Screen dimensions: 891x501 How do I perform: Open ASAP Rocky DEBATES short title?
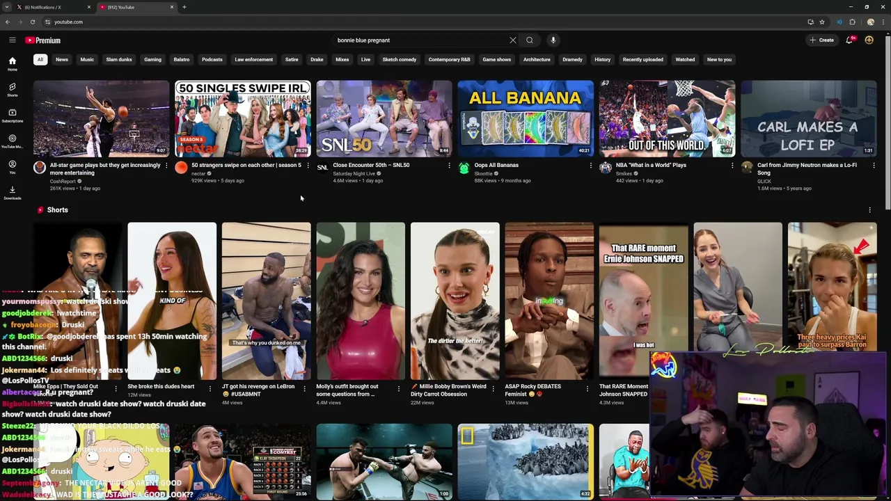(x=533, y=390)
